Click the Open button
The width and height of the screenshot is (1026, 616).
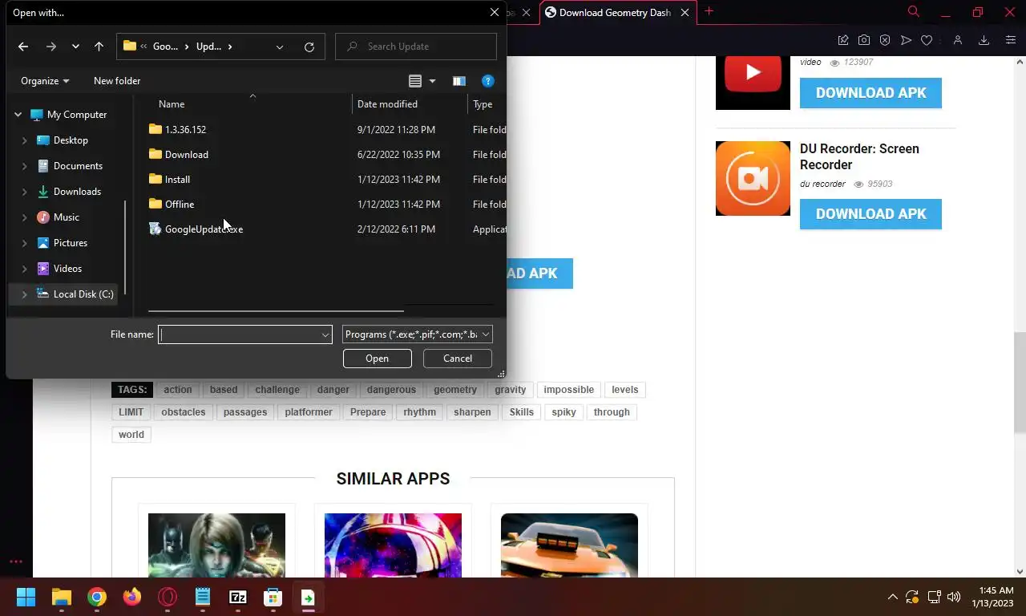(378, 359)
